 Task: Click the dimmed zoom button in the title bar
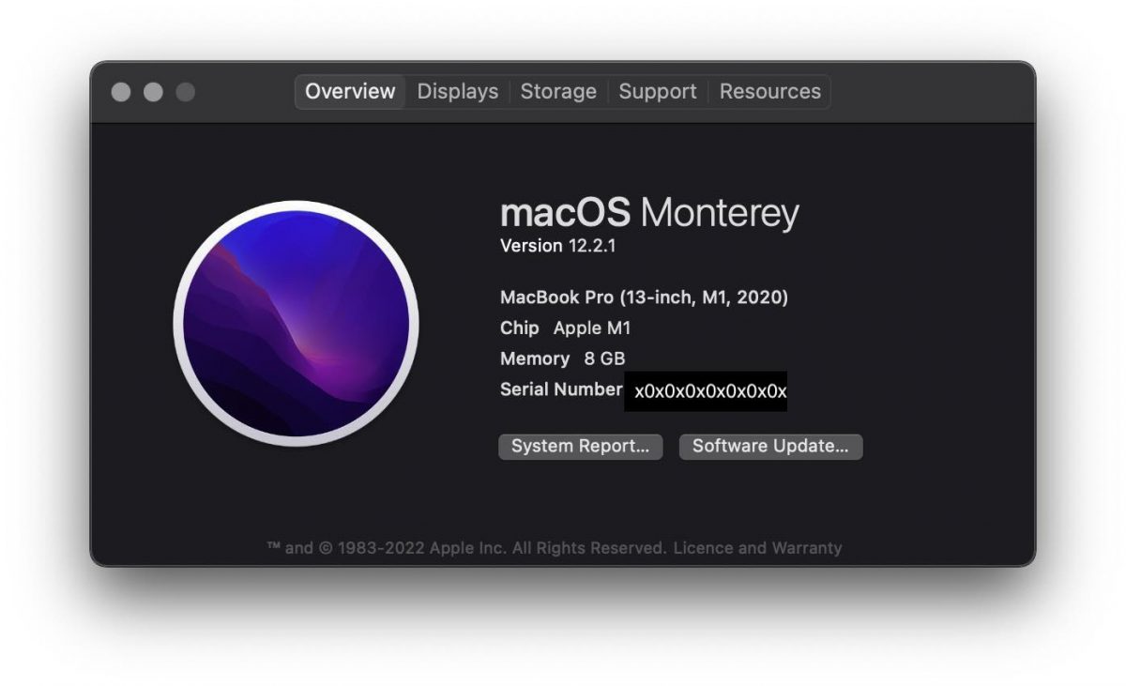186,92
